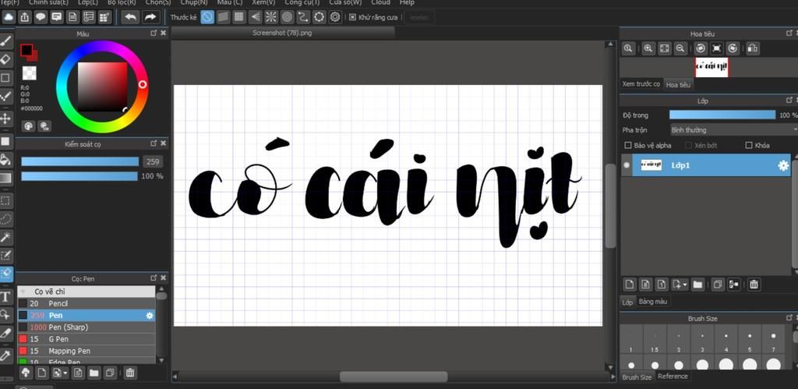Zoom in on the navigator view

tap(648, 48)
